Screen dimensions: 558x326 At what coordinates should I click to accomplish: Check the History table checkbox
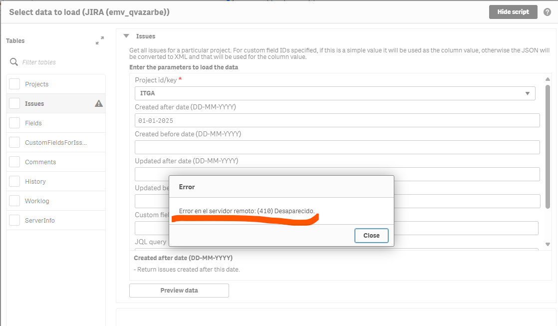coord(14,181)
